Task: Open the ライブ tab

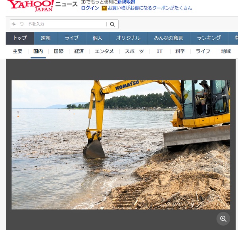Action: click(x=71, y=38)
